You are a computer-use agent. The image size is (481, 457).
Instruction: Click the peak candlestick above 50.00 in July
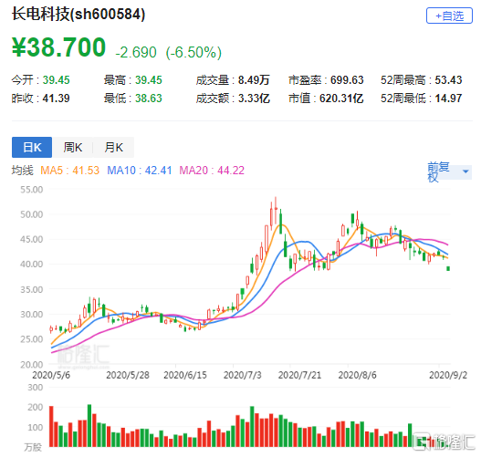click(276, 212)
